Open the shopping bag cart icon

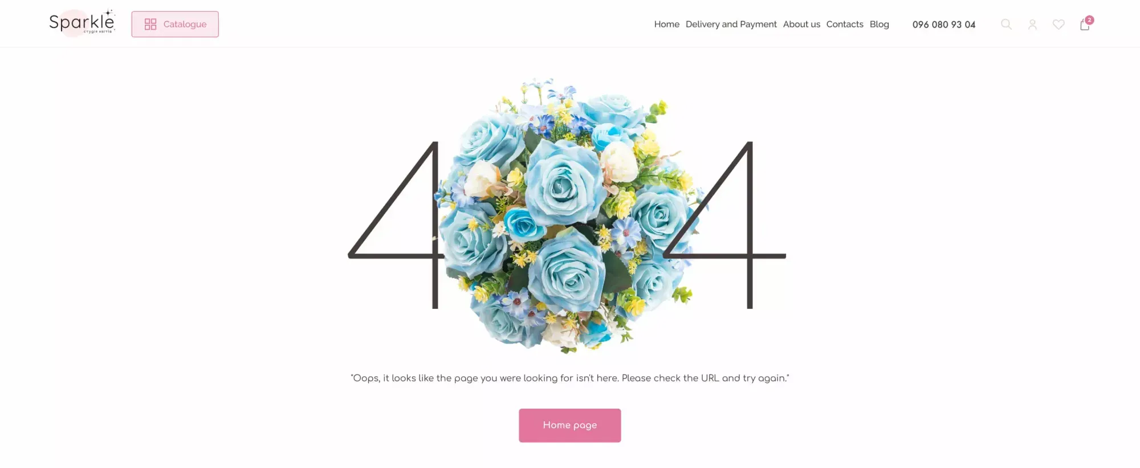click(x=1085, y=25)
